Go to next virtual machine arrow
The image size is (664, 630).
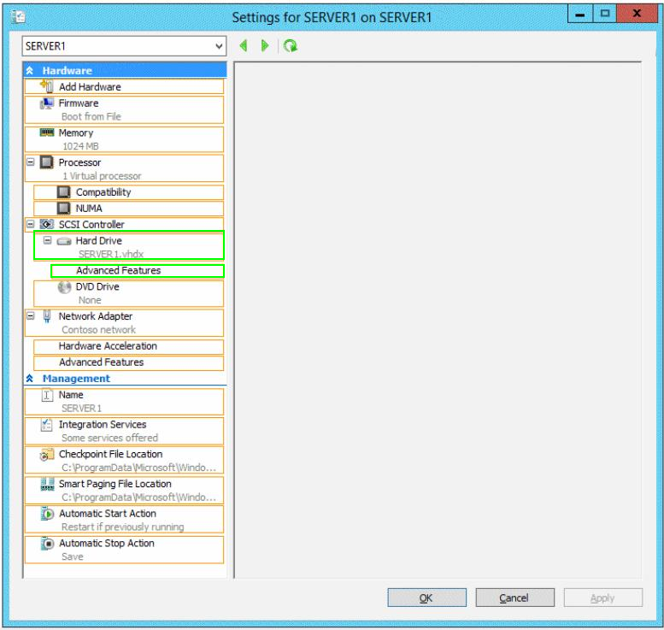265,45
